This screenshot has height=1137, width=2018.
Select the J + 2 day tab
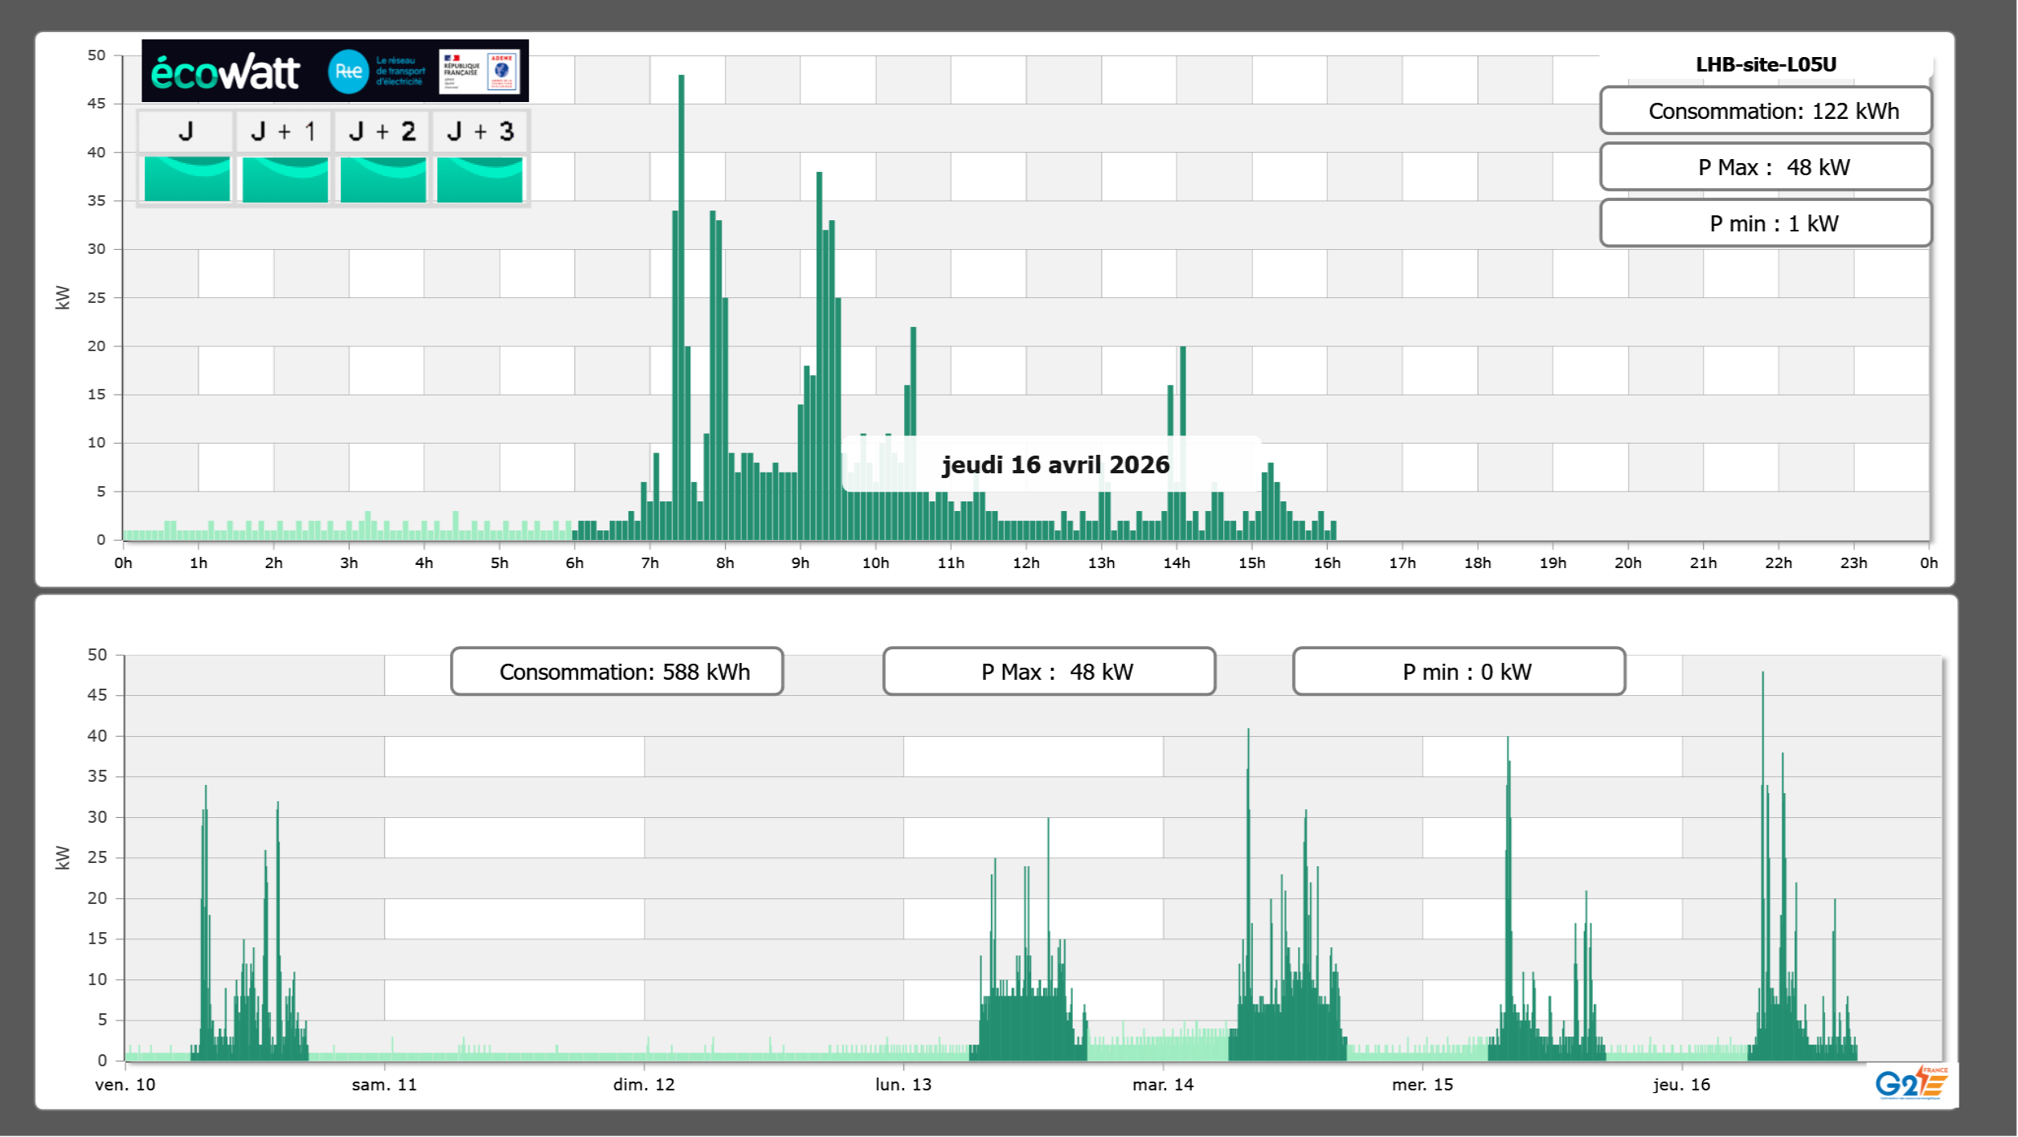click(x=382, y=131)
